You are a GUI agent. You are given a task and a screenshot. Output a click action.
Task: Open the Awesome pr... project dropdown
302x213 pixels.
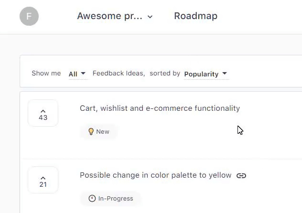[x=115, y=16]
